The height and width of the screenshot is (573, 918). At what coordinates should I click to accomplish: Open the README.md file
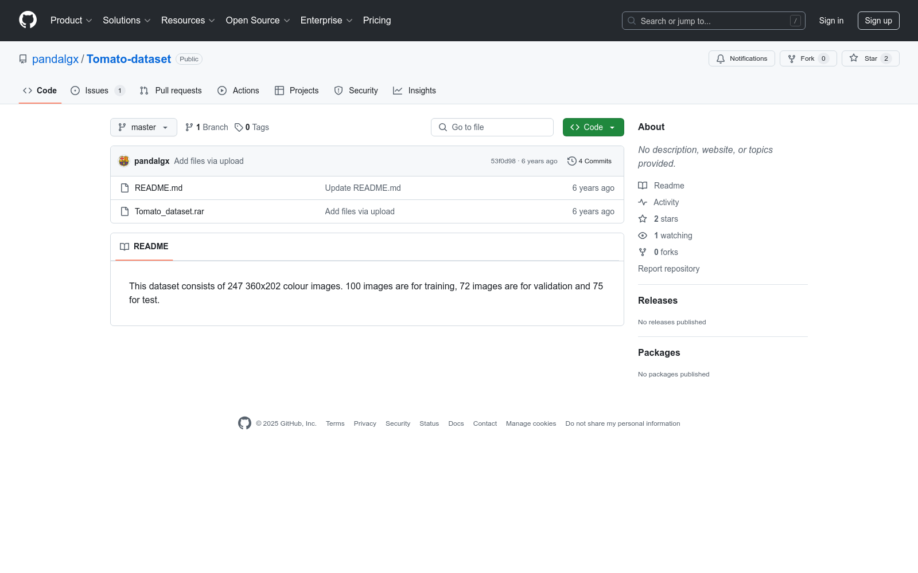[x=158, y=188]
